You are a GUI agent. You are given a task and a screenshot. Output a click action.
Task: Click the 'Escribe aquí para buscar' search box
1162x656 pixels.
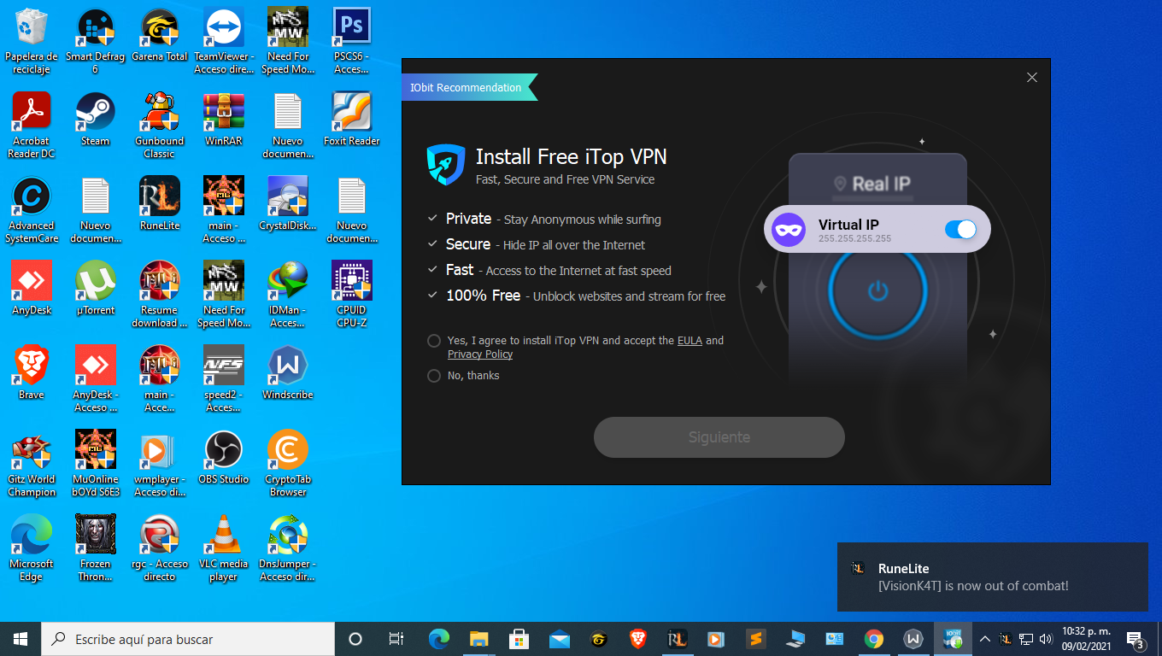click(x=188, y=639)
